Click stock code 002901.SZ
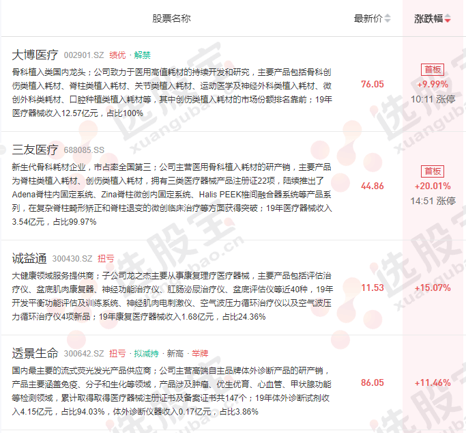Screen dimensions: 466x433 (84, 55)
